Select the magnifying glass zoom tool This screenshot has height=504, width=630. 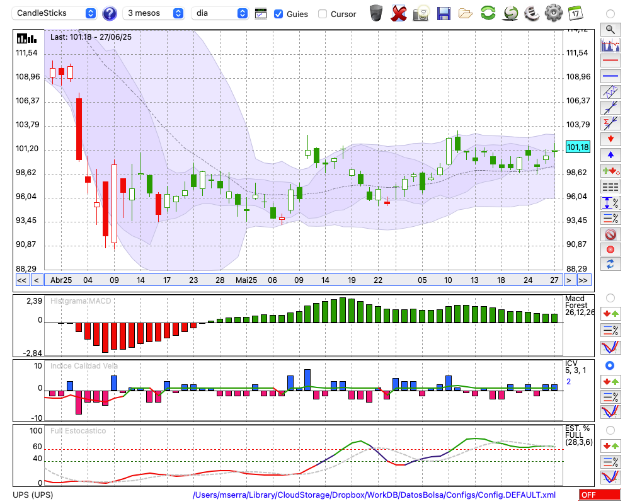tap(610, 30)
